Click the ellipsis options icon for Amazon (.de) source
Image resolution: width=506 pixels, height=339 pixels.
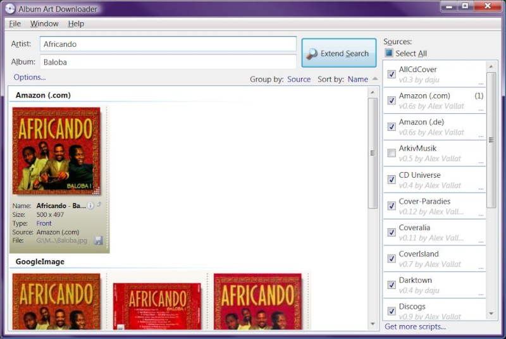481,137
